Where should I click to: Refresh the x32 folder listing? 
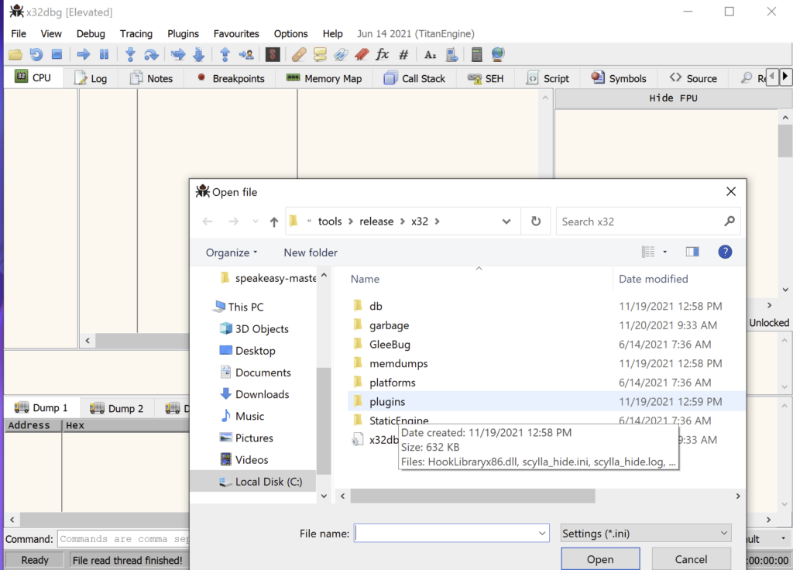tap(535, 221)
